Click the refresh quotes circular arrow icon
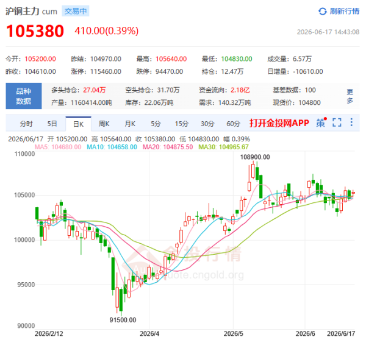This screenshot has height=337, width=366. (323, 11)
